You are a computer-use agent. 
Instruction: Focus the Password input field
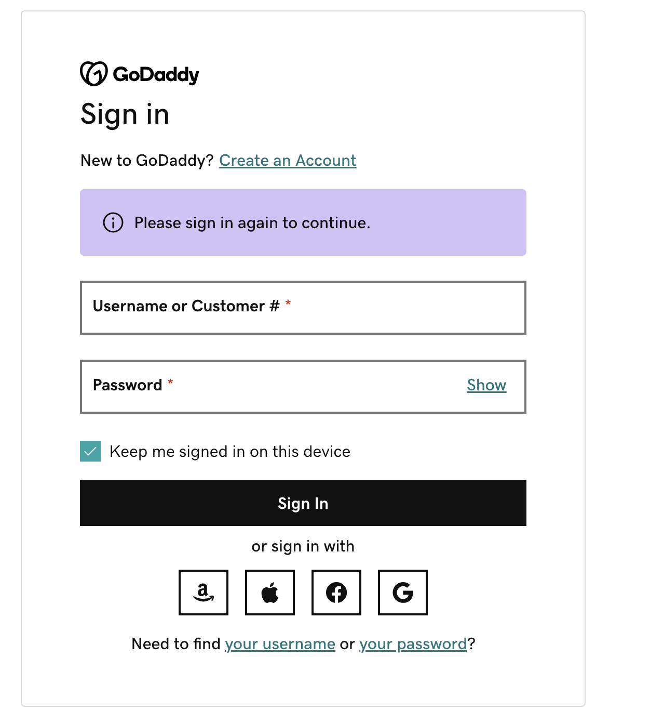coord(303,387)
